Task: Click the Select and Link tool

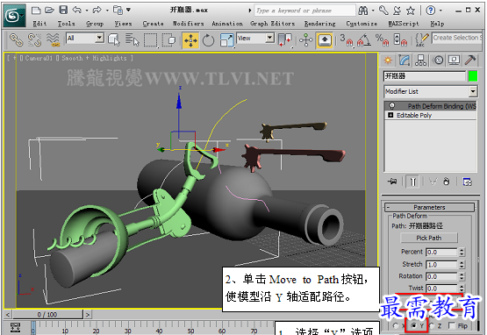Action: [x=16, y=40]
